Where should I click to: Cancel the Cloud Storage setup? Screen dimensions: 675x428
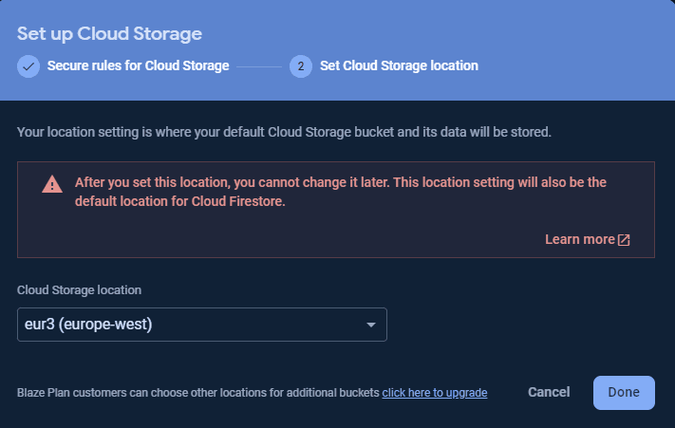[x=549, y=392]
